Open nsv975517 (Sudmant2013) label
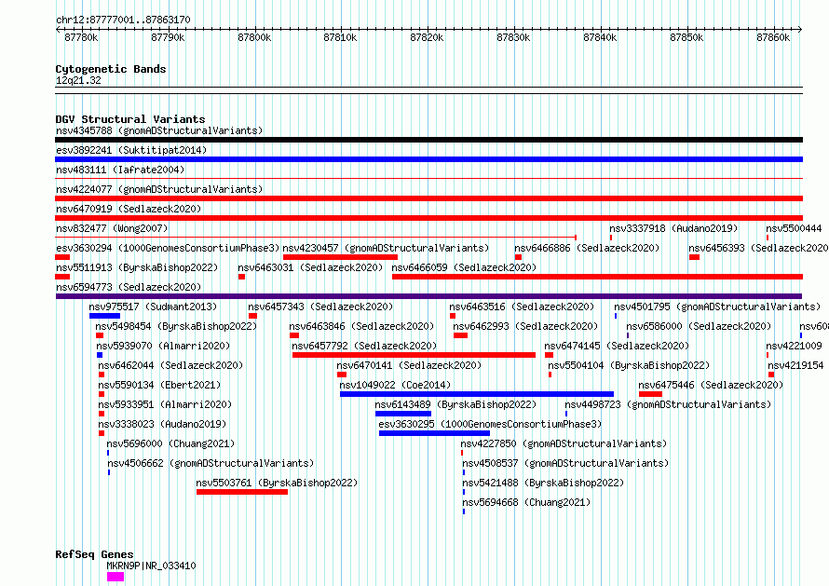Screen dimensions: 829x586 click(x=153, y=307)
